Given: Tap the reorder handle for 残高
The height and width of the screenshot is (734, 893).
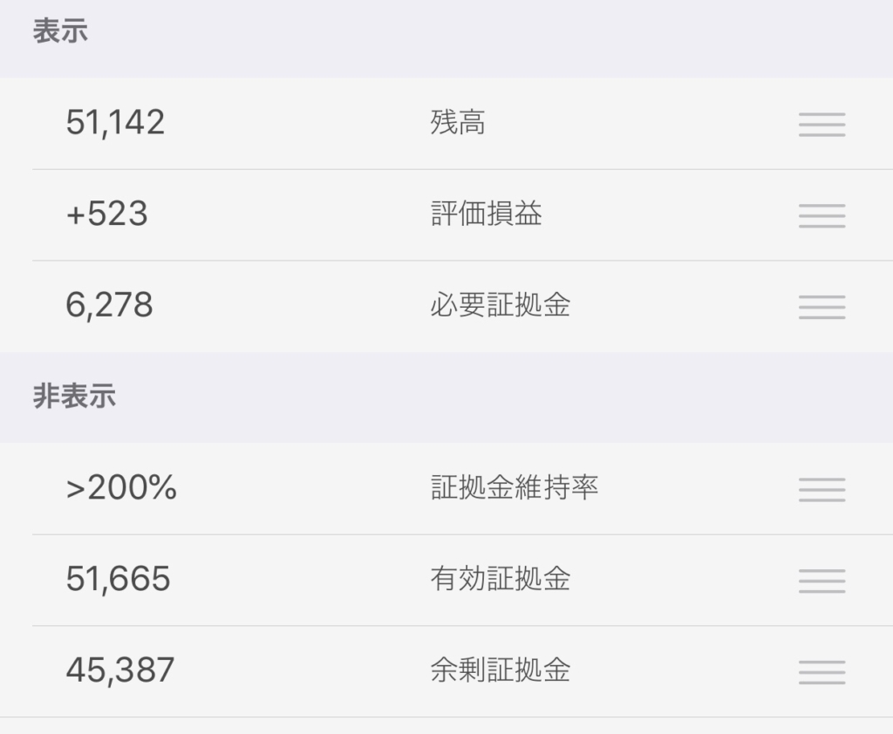Looking at the screenshot, I should click(x=821, y=124).
